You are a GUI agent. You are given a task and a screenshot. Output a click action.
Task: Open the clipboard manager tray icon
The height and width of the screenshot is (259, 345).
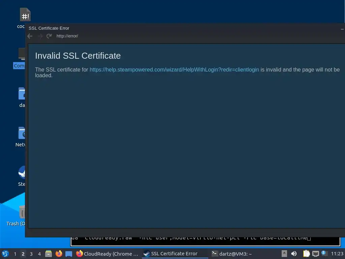point(307,254)
